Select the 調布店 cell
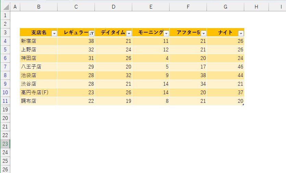 tap(39, 101)
